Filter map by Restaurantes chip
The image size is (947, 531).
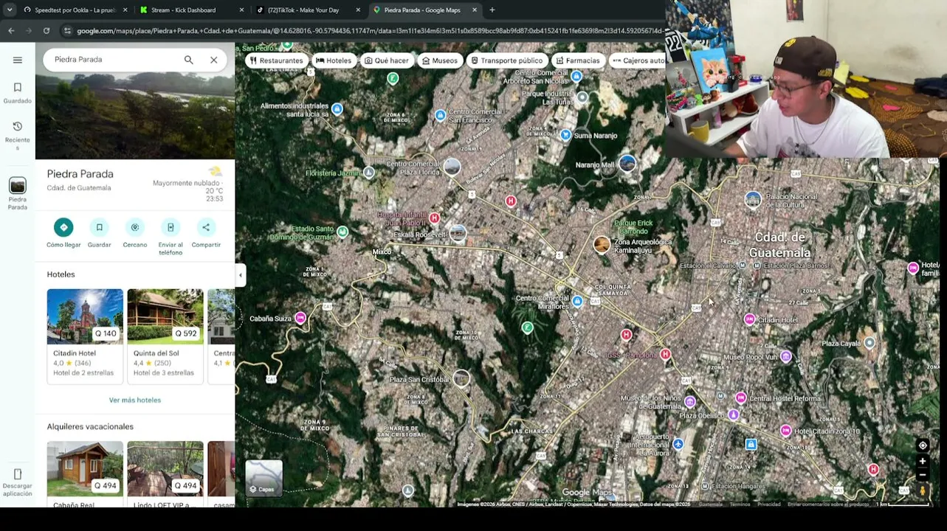coord(277,60)
